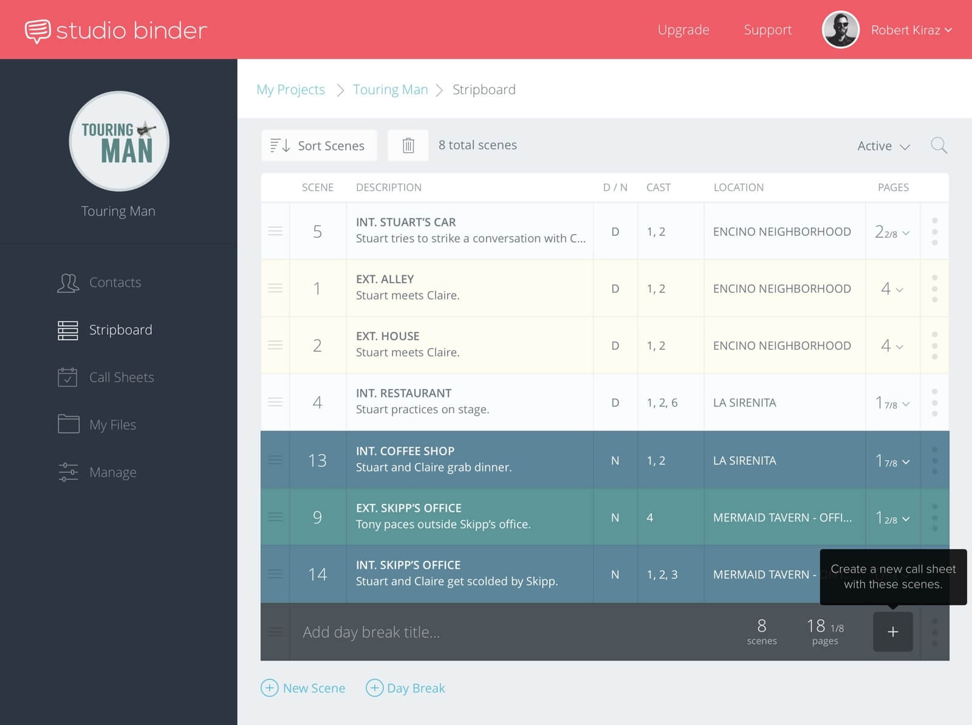
Task: Go to My Projects breadcrumb
Action: point(290,89)
